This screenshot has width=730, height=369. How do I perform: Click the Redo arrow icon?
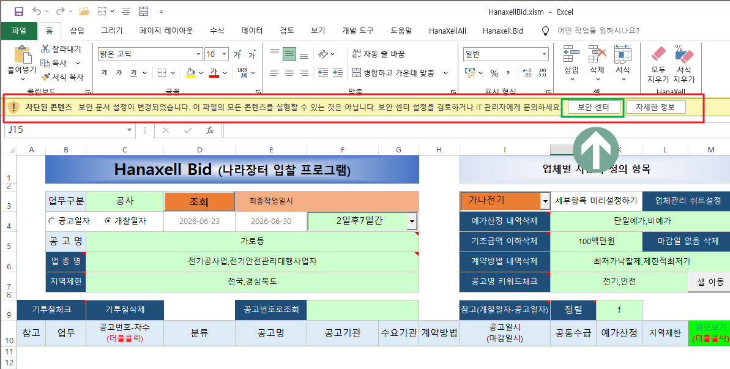[x=60, y=12]
